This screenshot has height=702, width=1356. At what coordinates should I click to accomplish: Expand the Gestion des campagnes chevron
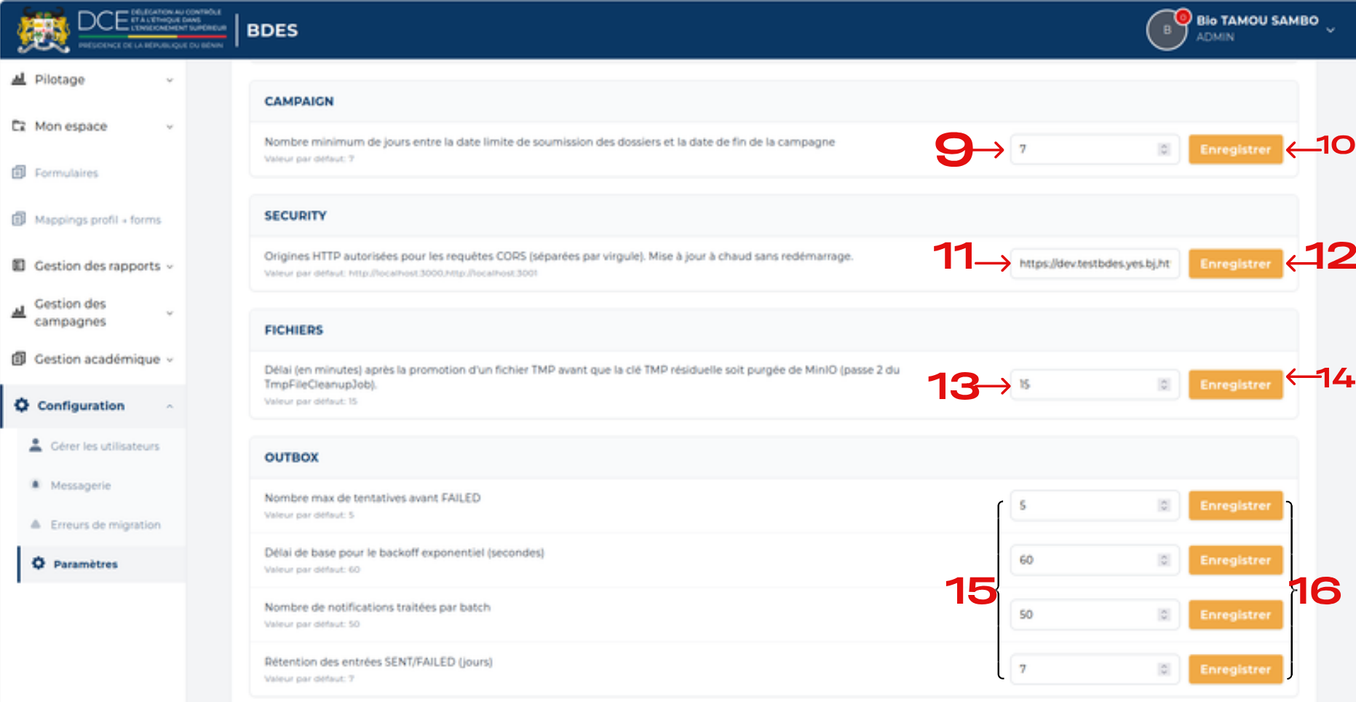coord(170,313)
